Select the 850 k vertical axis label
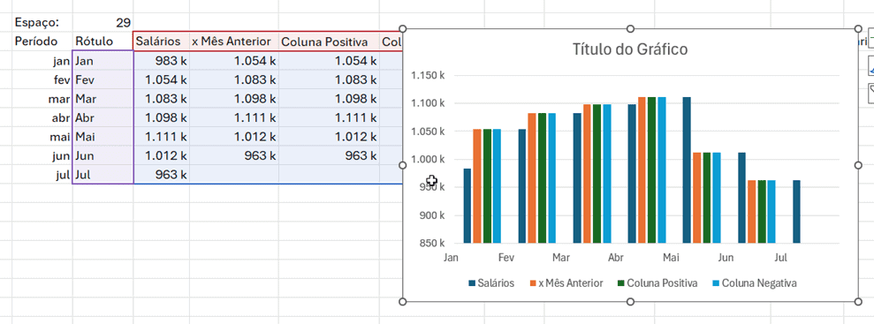Viewport: 874px width, 324px height. (432, 244)
